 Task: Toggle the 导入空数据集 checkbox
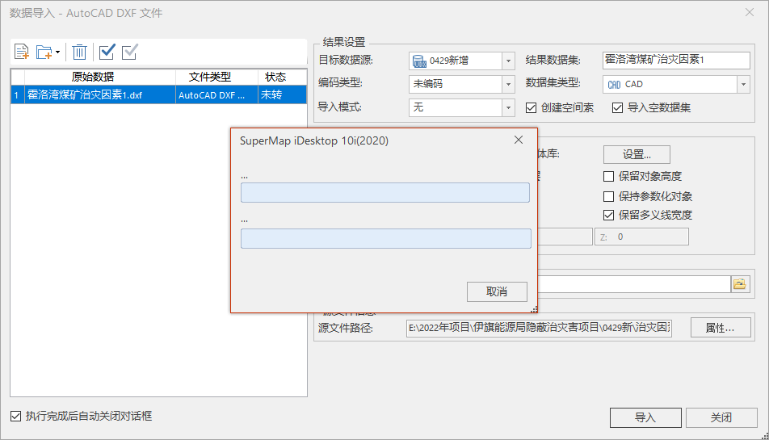pyautogui.click(x=617, y=108)
